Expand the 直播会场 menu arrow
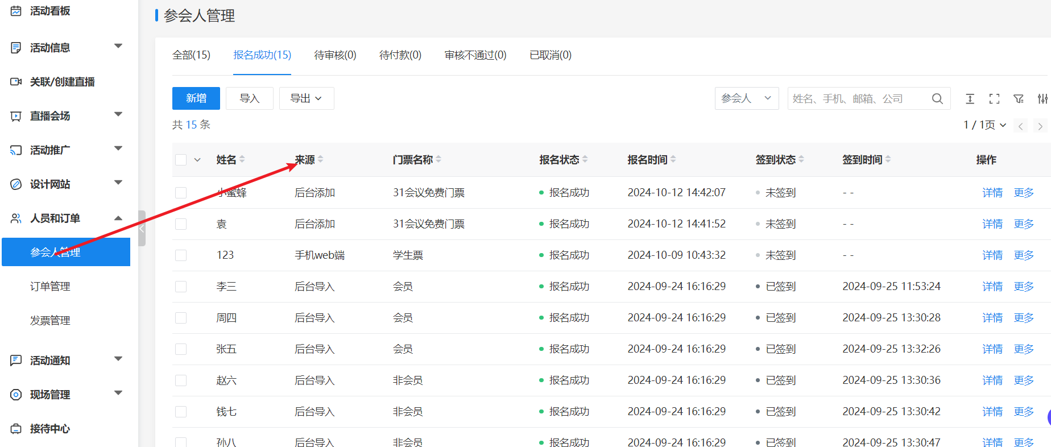Viewport: 1051px width, 447px height. [118, 114]
